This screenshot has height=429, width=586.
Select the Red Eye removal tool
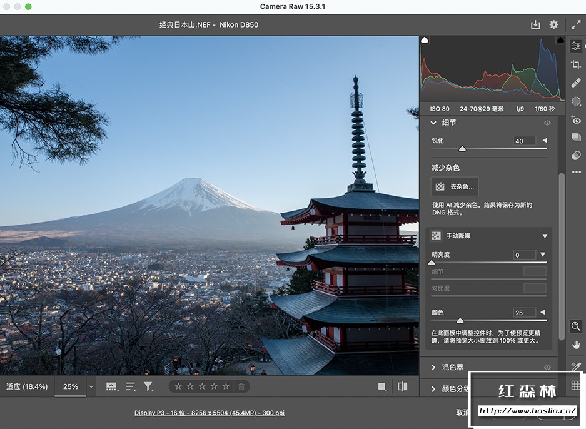pyautogui.click(x=576, y=119)
